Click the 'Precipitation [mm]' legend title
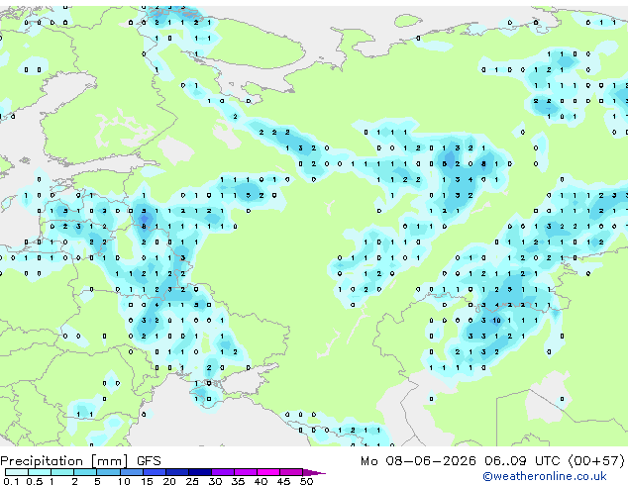Image resolution: width=628 pixels, height=485 pixels. (x=64, y=461)
